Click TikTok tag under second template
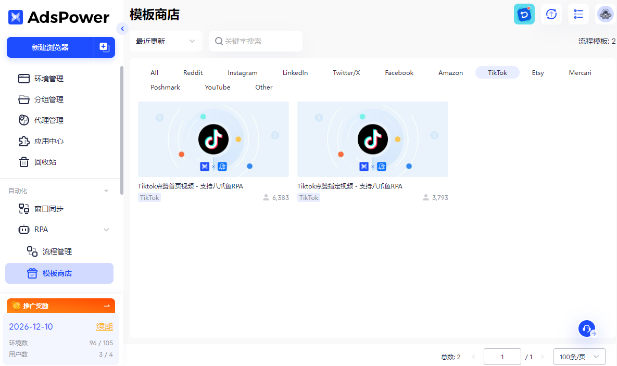The width and height of the screenshot is (617, 366). tap(309, 197)
